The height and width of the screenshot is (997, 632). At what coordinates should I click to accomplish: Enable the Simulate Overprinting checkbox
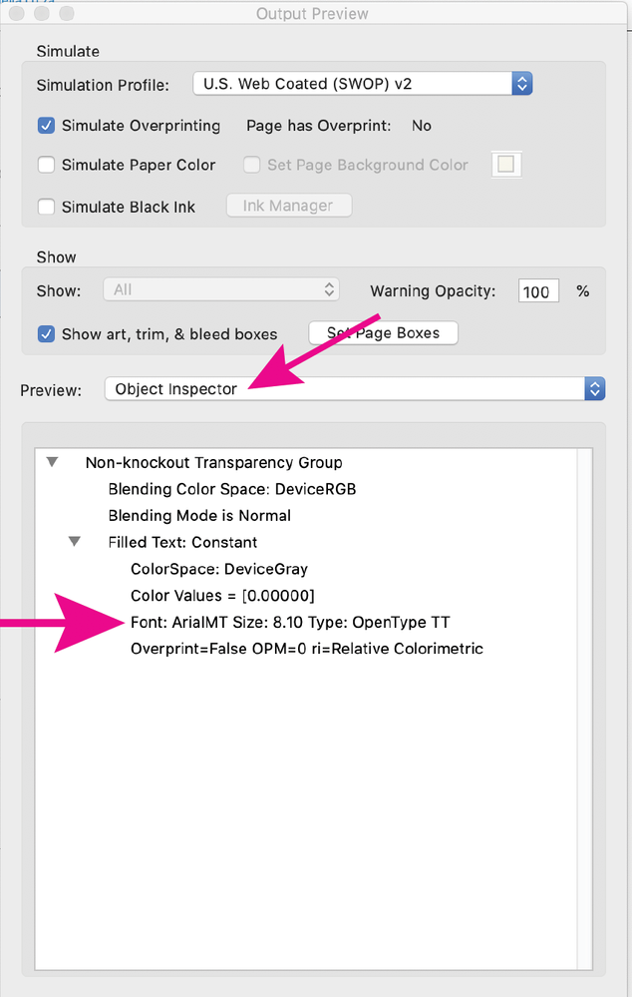click(x=46, y=126)
